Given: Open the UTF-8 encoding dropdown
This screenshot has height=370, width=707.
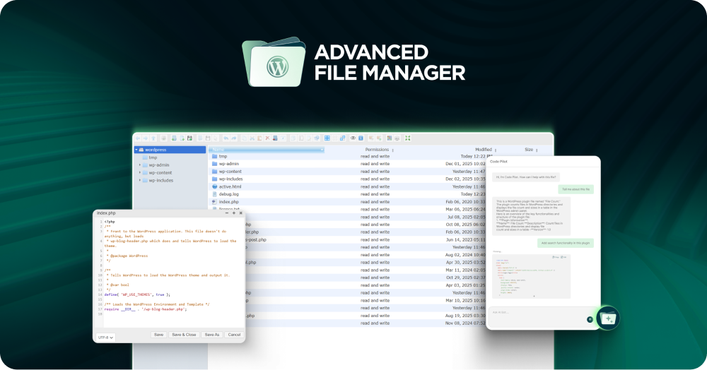Looking at the screenshot, I should [105, 337].
